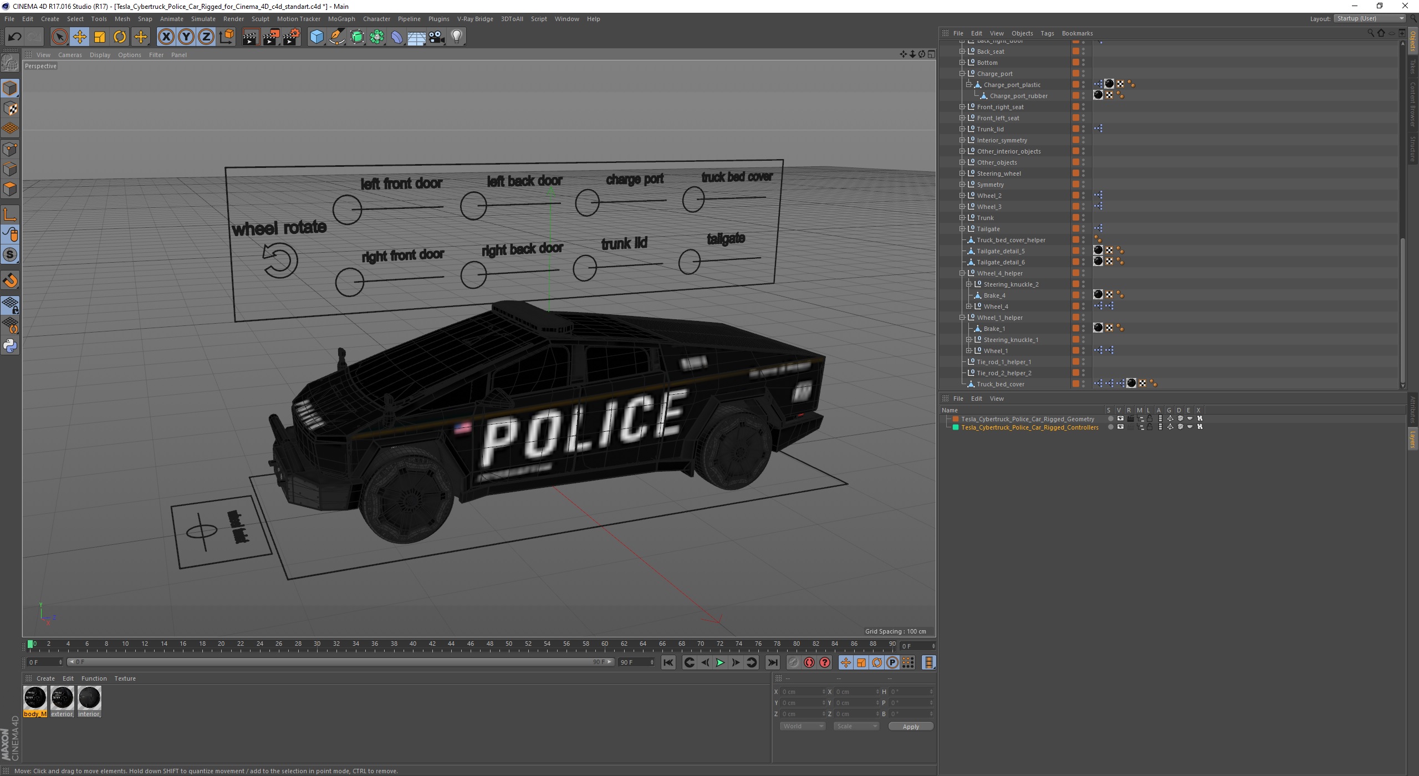Viewport: 1419px width, 776px height.
Task: Open the Layers side tab
Action: click(1413, 439)
